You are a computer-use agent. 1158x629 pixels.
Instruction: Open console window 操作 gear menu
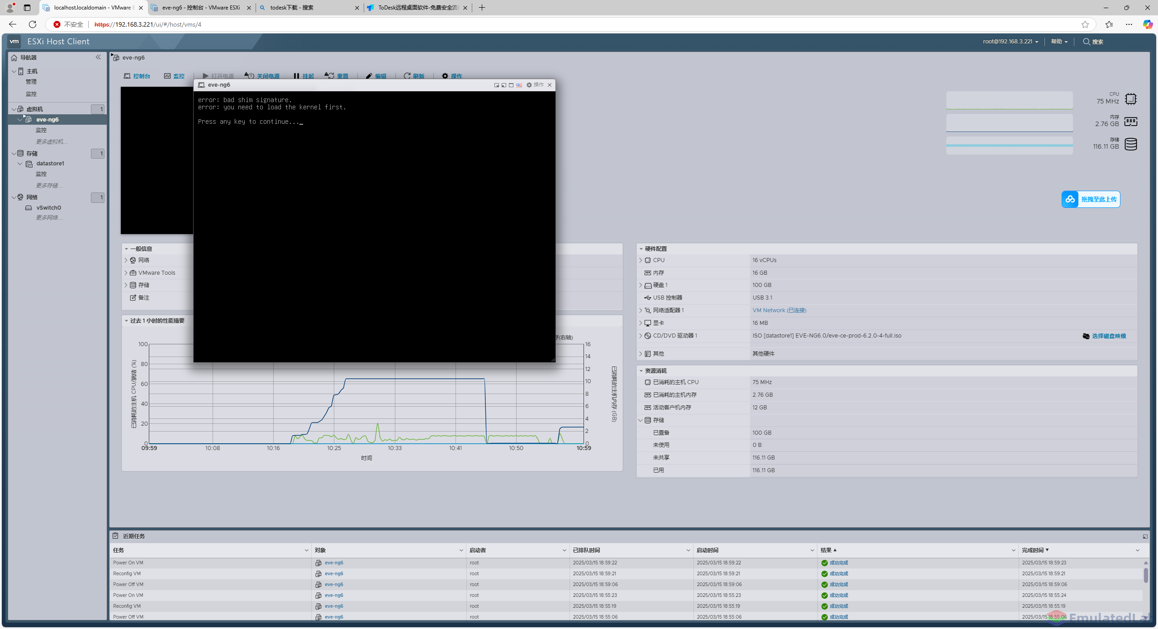click(x=535, y=85)
